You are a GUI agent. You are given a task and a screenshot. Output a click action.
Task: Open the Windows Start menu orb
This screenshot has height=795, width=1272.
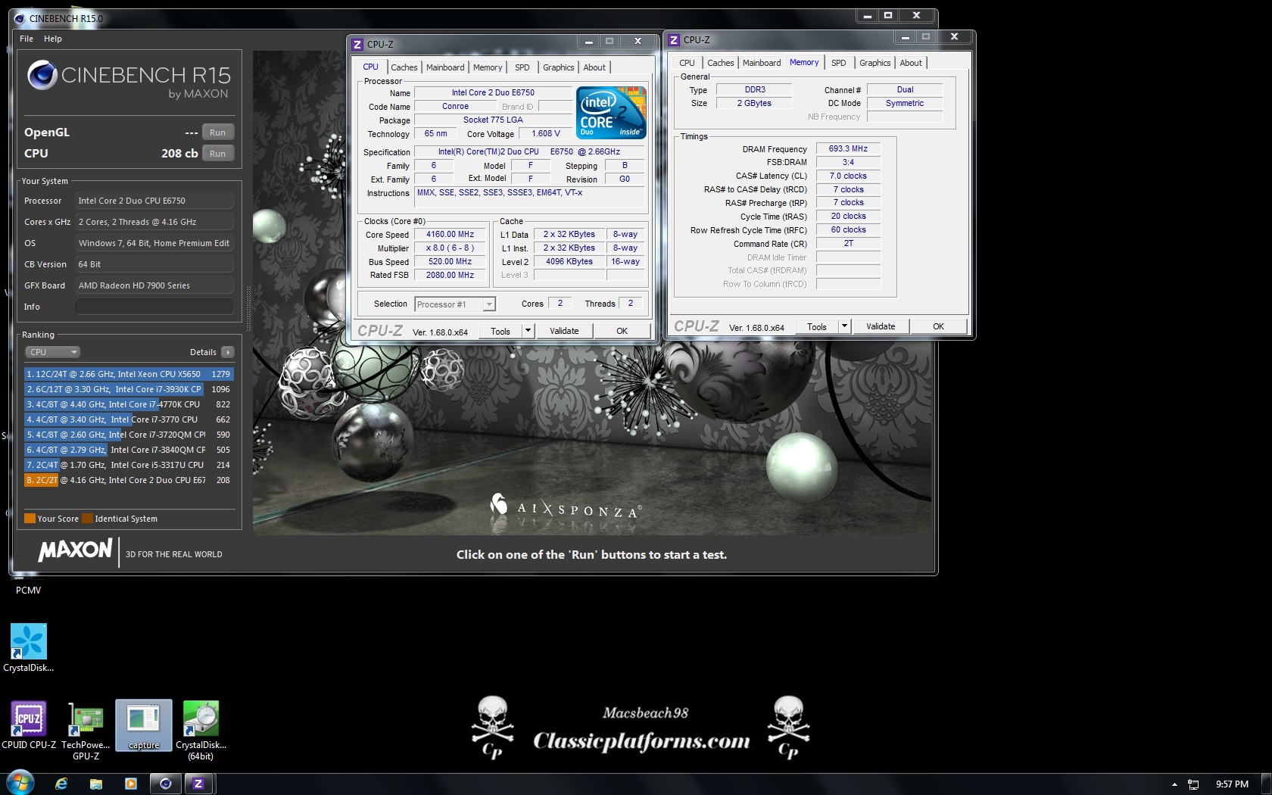[x=20, y=784]
